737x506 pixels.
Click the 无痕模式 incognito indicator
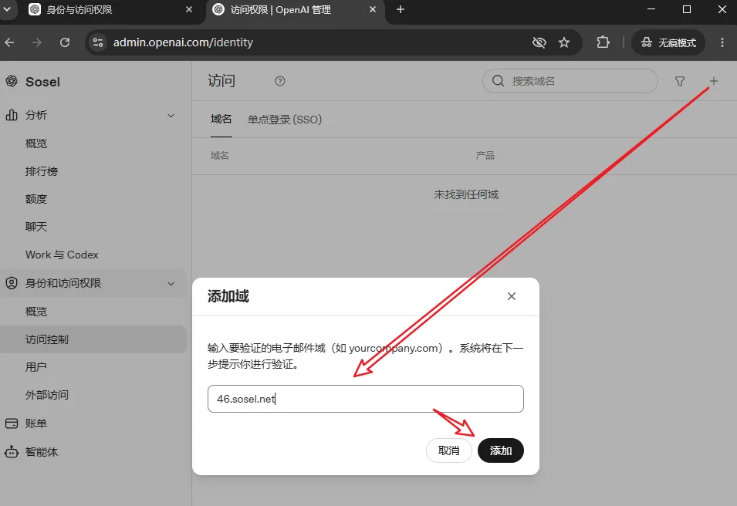pos(668,42)
